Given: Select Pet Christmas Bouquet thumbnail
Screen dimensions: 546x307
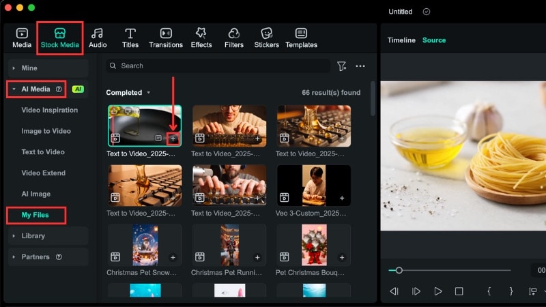Looking at the screenshot, I should 314,245.
